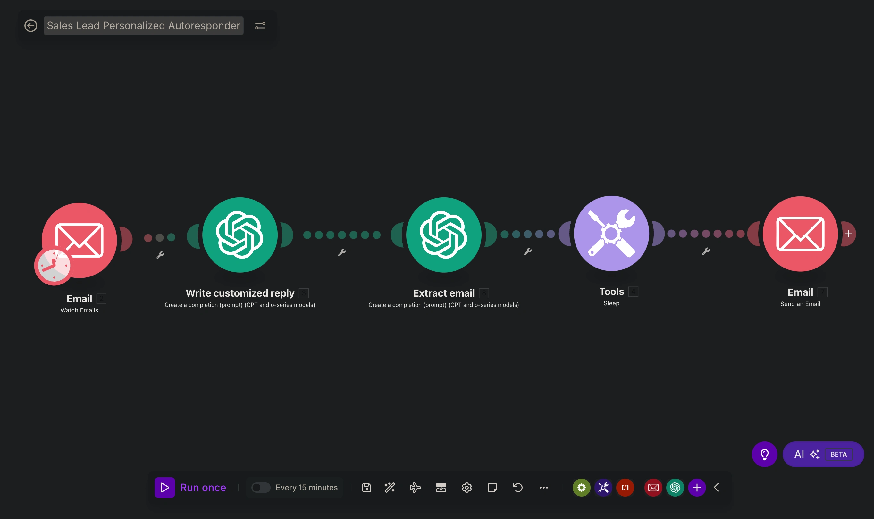Select the OpenAI favorite icon in toolbar
874x519 pixels.
pyautogui.click(x=675, y=488)
